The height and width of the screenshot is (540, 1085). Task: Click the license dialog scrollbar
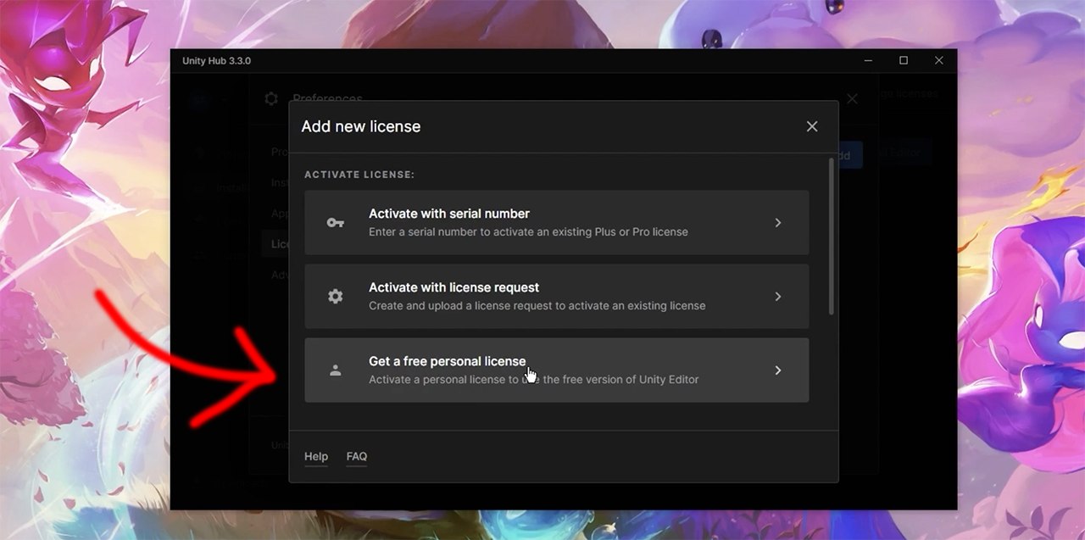tap(832, 236)
